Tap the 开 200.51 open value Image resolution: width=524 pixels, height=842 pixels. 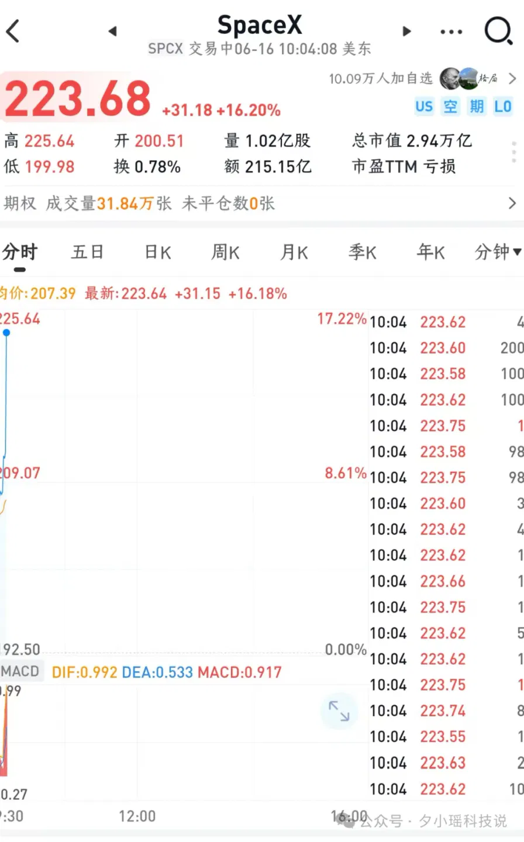[x=149, y=141]
